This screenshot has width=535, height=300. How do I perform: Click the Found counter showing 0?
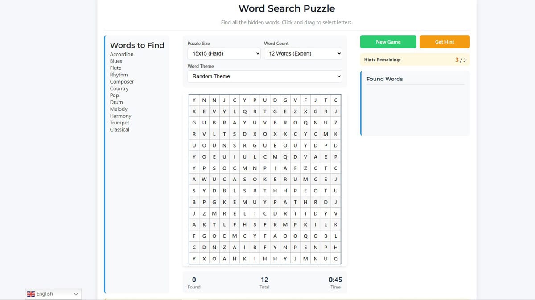(x=194, y=280)
